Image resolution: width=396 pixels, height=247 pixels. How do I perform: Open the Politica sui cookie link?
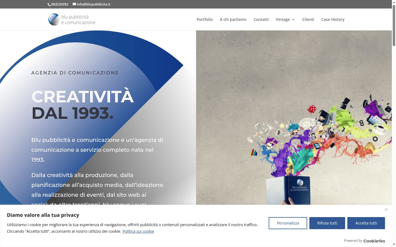138,231
